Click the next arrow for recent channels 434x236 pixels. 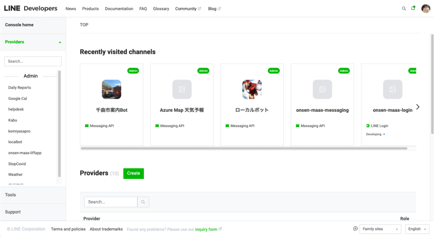tap(418, 107)
